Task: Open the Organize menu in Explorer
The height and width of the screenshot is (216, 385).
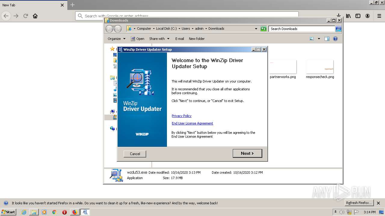Action: (116, 39)
